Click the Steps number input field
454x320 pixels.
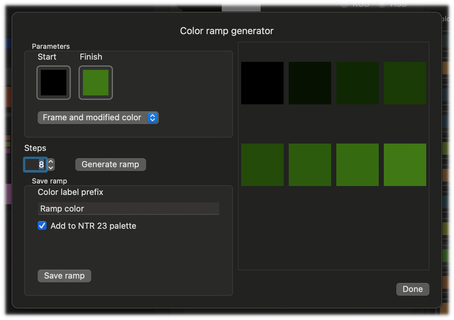click(35, 165)
